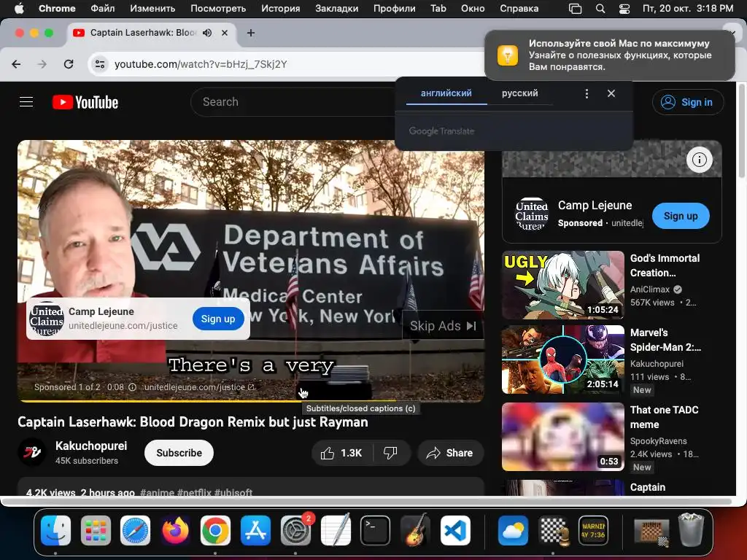Open the Apple menu
Viewport: 747px width, 560px height.
click(x=19, y=9)
